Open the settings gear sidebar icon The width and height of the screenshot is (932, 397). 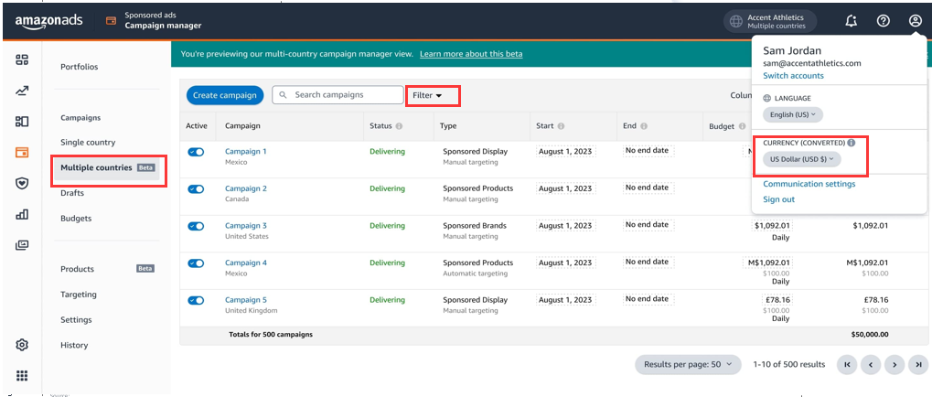tap(22, 345)
